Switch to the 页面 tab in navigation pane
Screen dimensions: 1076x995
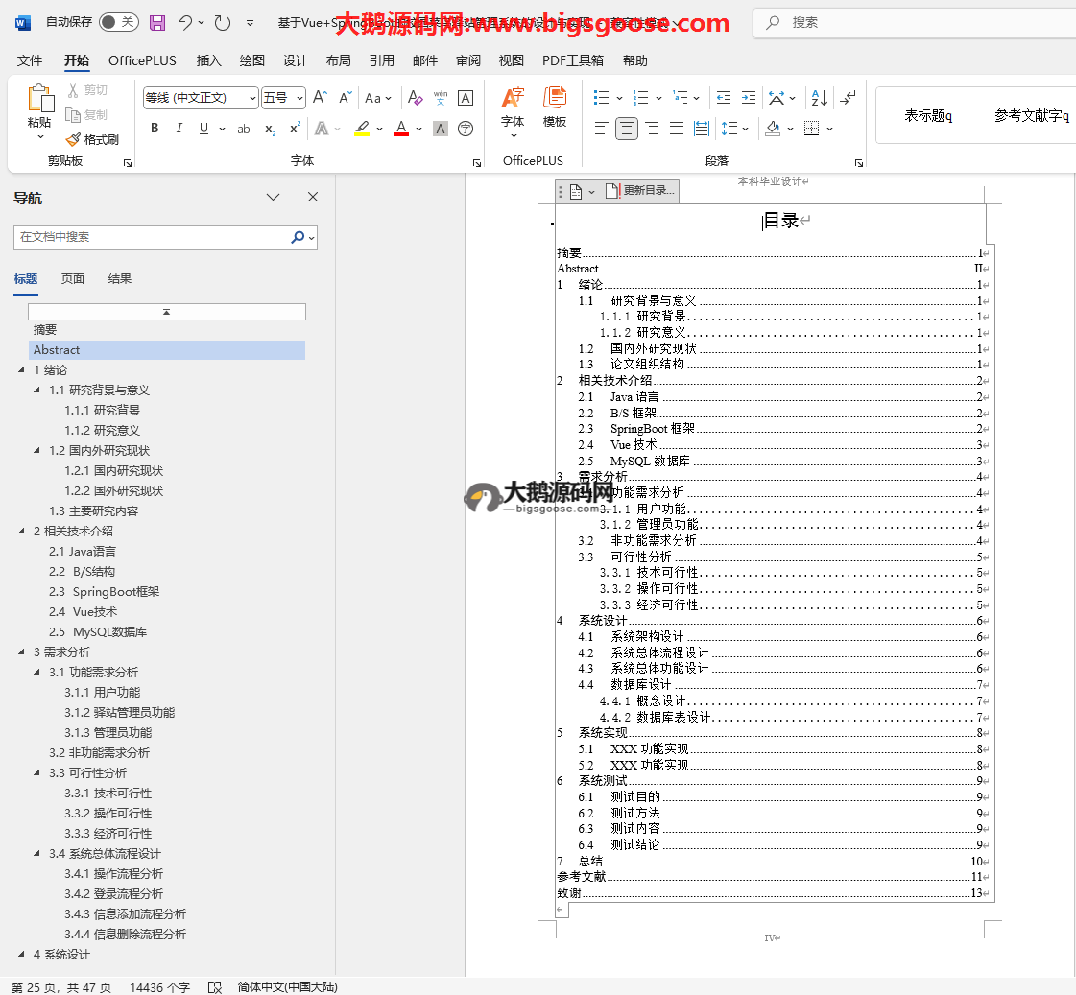[x=73, y=279]
